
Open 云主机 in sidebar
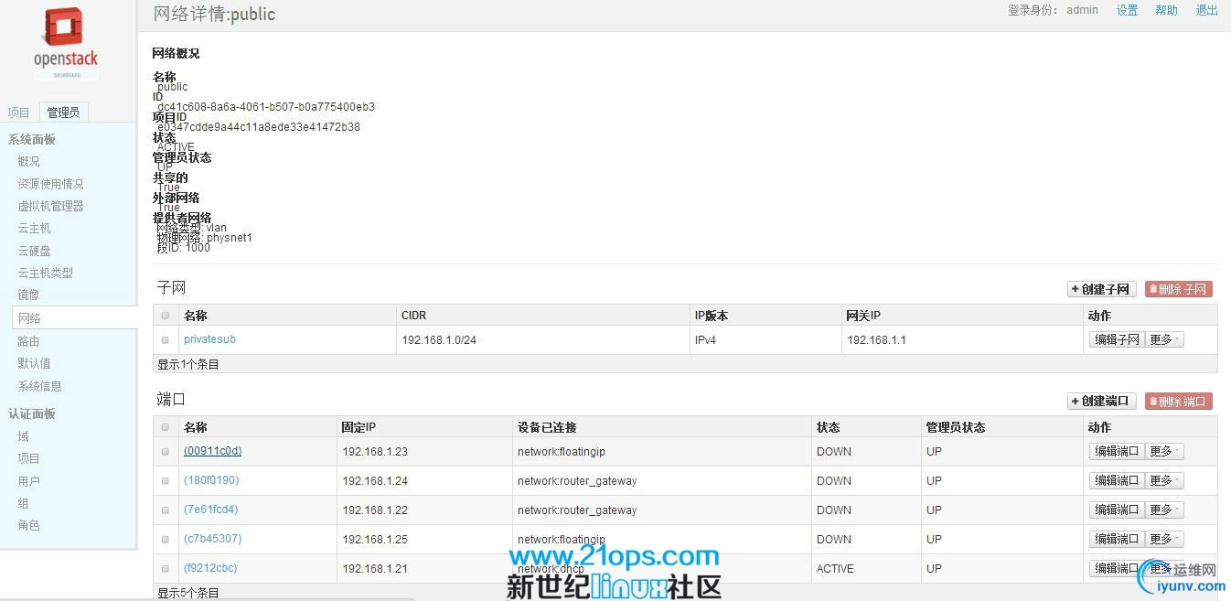click(x=35, y=228)
